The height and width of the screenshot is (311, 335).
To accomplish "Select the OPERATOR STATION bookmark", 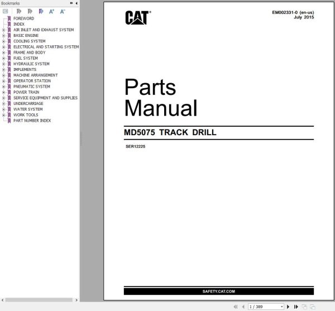I will click(x=32, y=81).
